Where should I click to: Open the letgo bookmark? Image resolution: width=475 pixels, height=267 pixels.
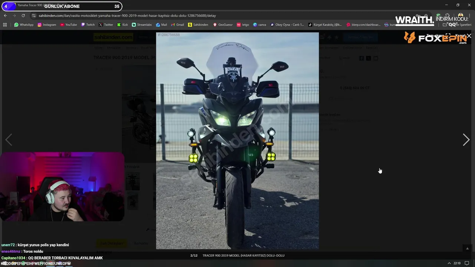click(243, 25)
